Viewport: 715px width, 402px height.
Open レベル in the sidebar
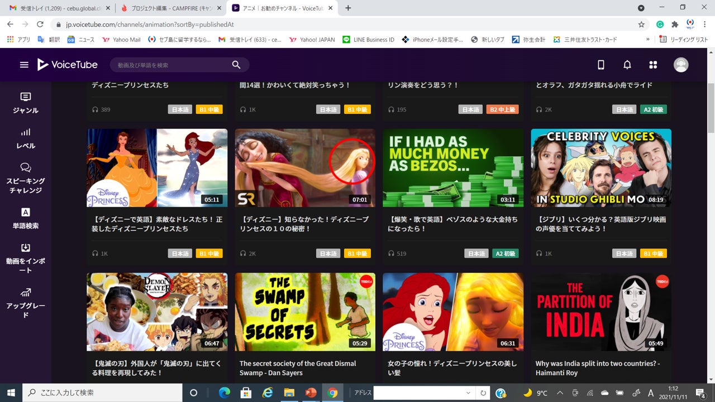26,138
